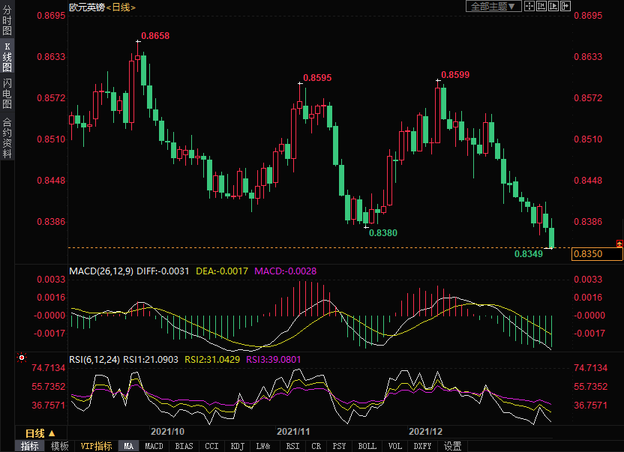
Task: Click the VIP指标 button
Action: click(96, 446)
